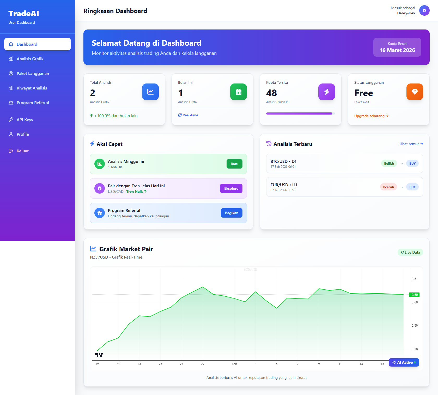
Task: Go to Riwayat Analisis page
Action: pos(32,88)
